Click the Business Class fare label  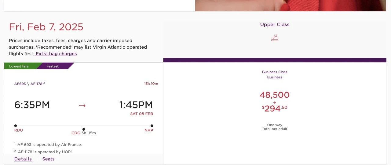coord(275,72)
